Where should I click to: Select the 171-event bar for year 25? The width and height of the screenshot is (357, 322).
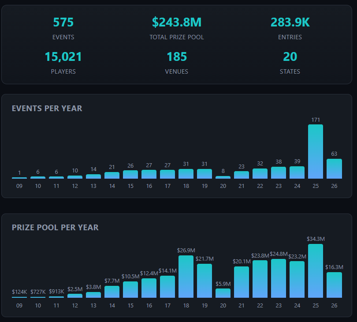316,152
